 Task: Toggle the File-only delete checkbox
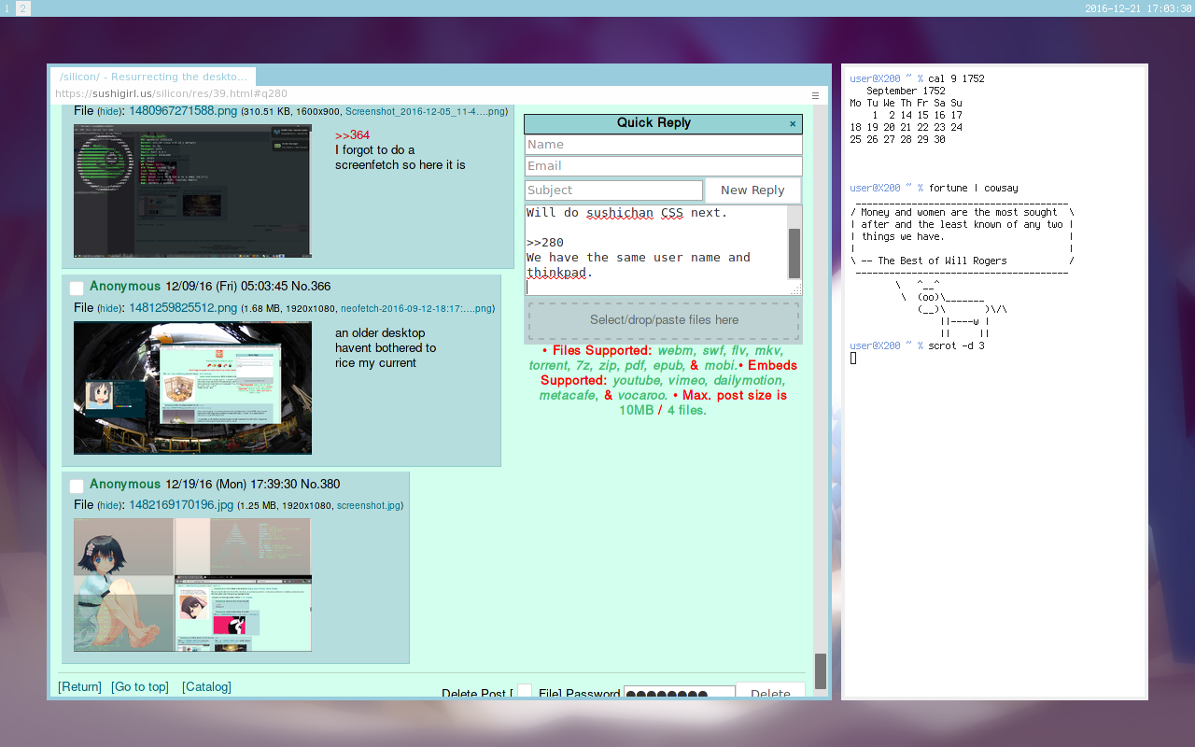(x=525, y=692)
